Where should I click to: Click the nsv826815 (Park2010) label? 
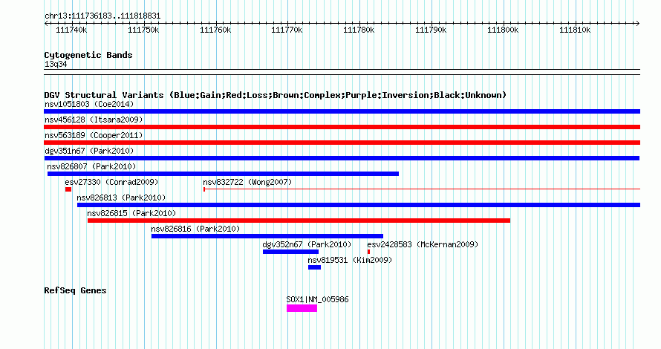pyautogui.click(x=131, y=213)
